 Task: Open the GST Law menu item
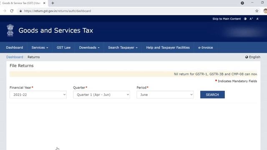[63, 47]
